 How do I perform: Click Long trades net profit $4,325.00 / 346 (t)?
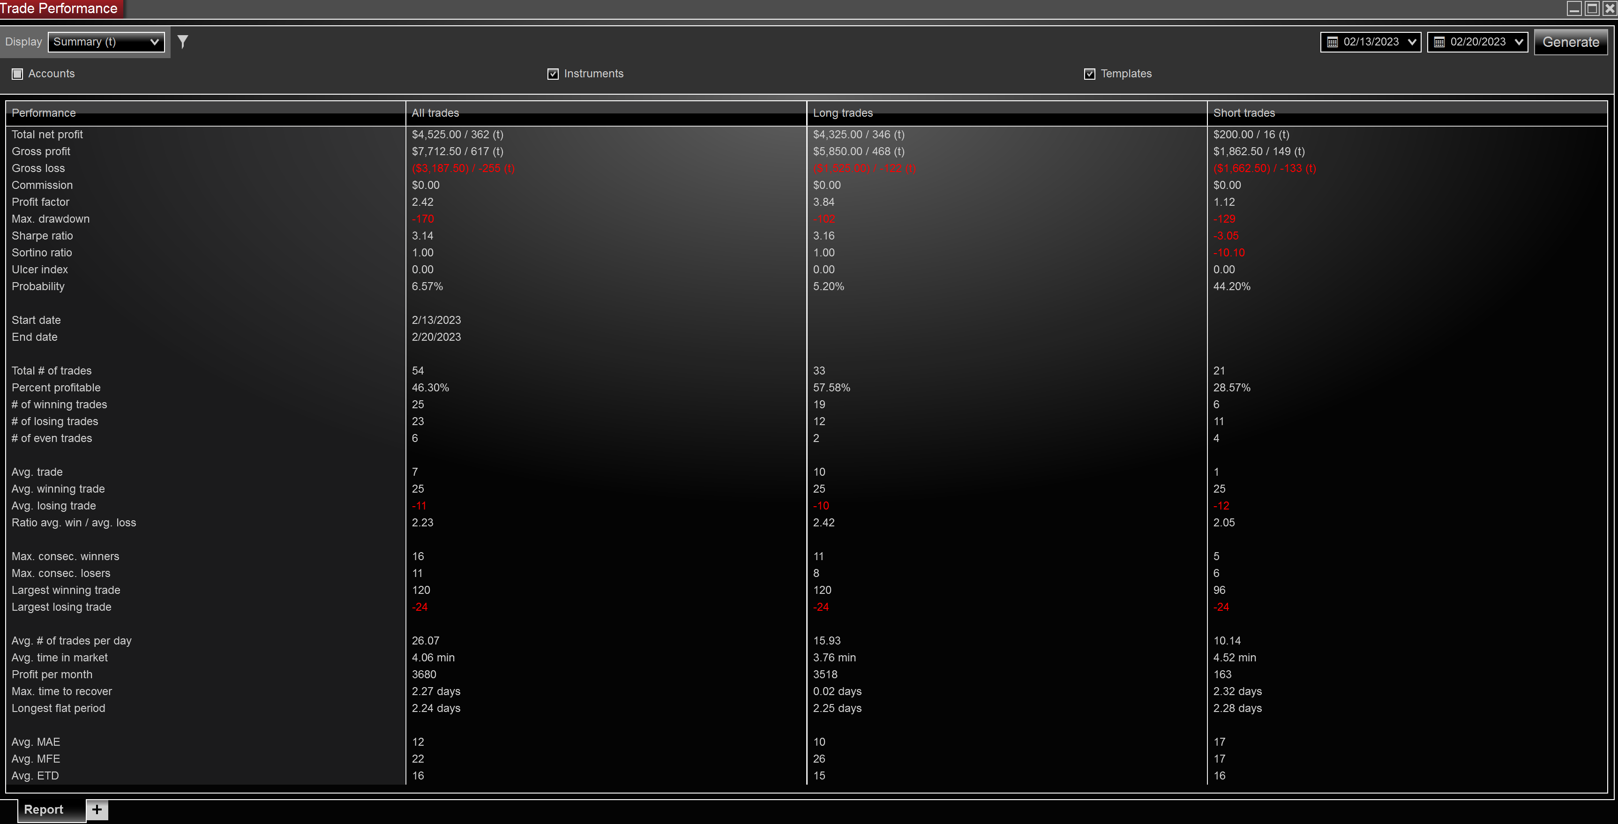[859, 135]
